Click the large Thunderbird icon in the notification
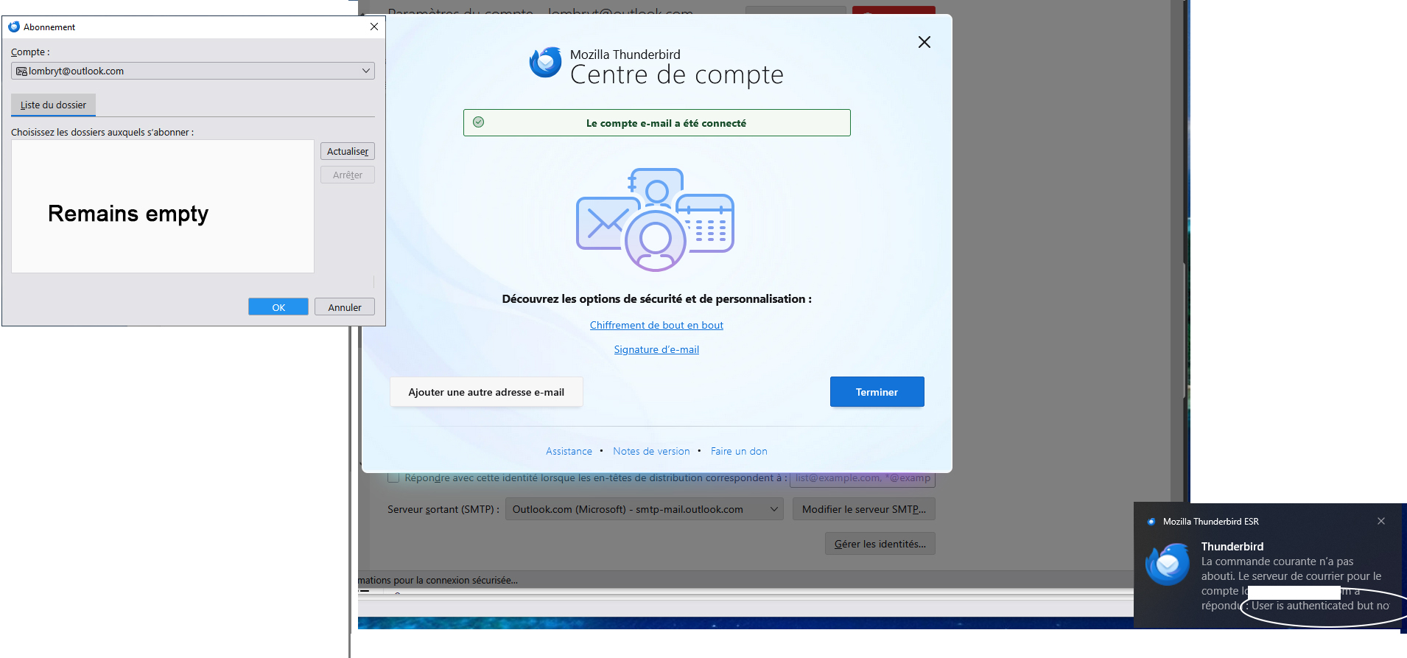 tap(1168, 564)
